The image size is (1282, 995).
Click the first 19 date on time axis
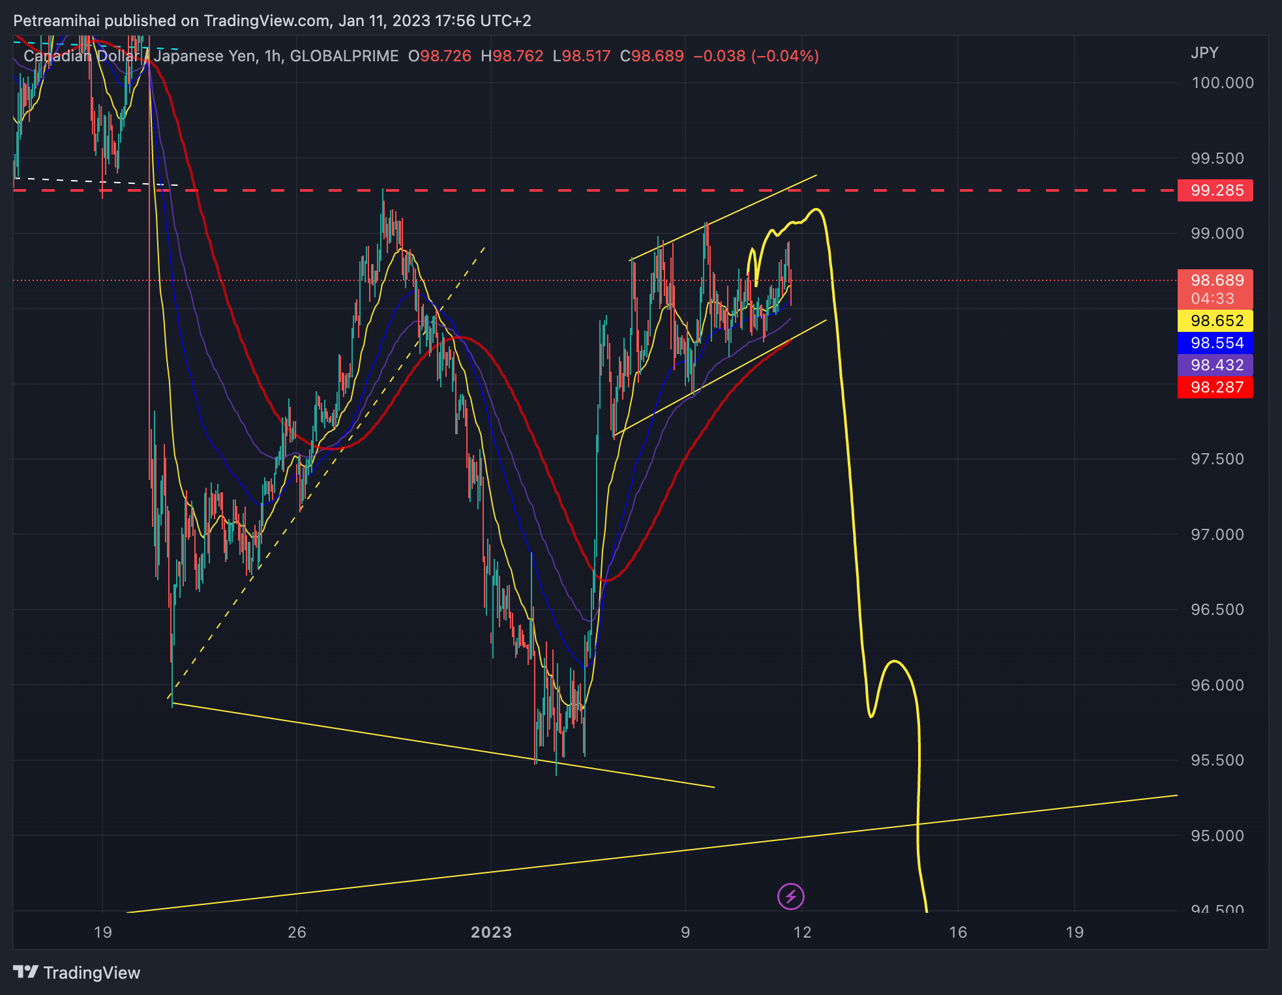tap(102, 932)
